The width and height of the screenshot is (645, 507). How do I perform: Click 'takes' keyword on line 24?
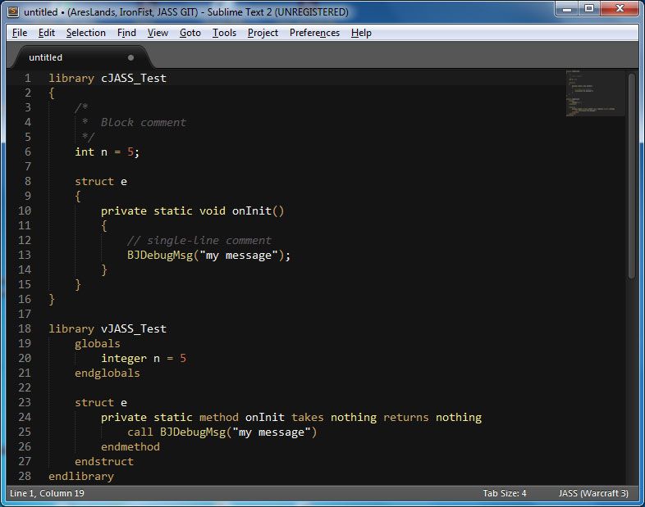click(x=307, y=417)
